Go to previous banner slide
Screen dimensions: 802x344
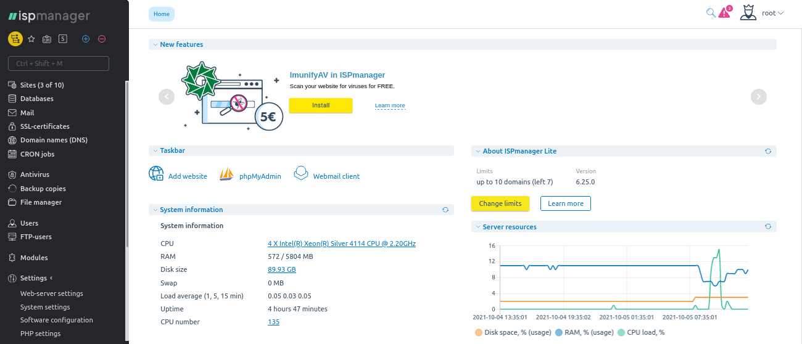click(x=167, y=97)
